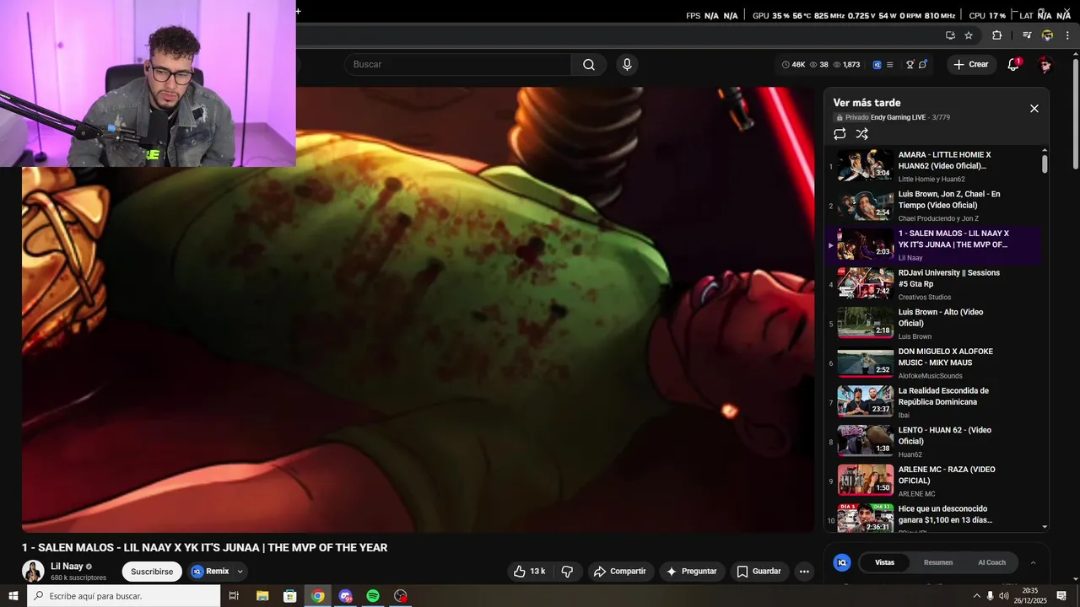The height and width of the screenshot is (607, 1080).
Task: Open Chrome three-dot menu
Action: coord(1067,35)
